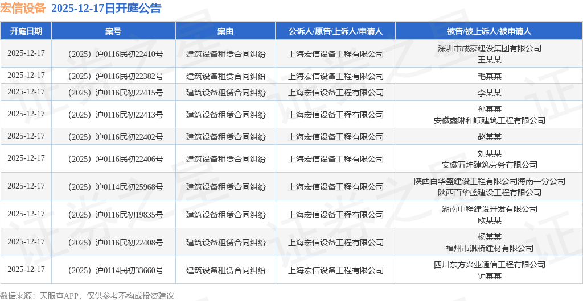Click defendant 深圳市成豪建设集团有限公司
The height and width of the screenshot is (301, 583).
pos(489,48)
